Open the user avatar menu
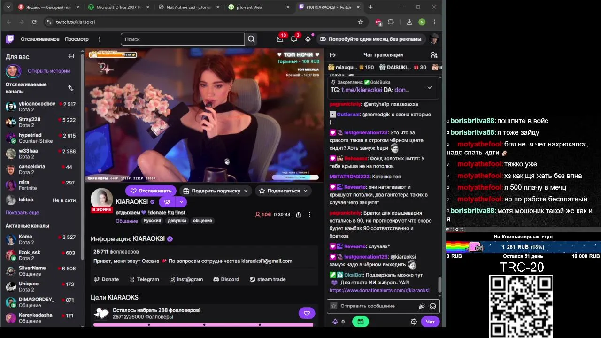This screenshot has width=601, height=338. 434,39
